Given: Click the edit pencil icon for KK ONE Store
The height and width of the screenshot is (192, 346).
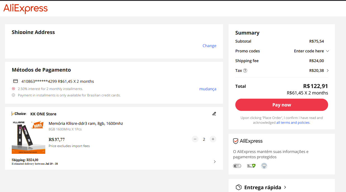Looking at the screenshot, I should coord(214,114).
